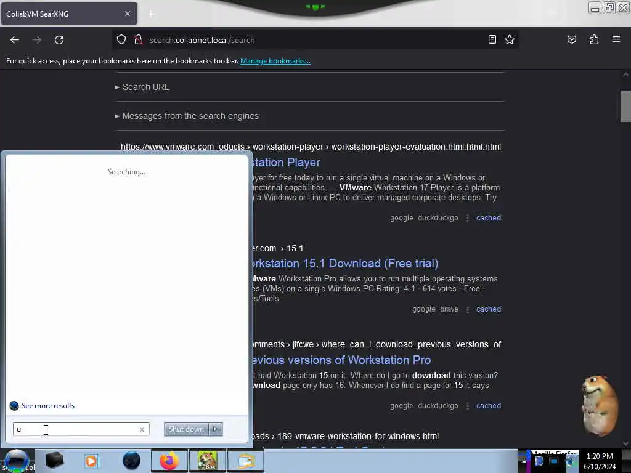Viewport: 631px width, 473px height.
Task: Open the tracking protection shield icon
Action: [121, 40]
